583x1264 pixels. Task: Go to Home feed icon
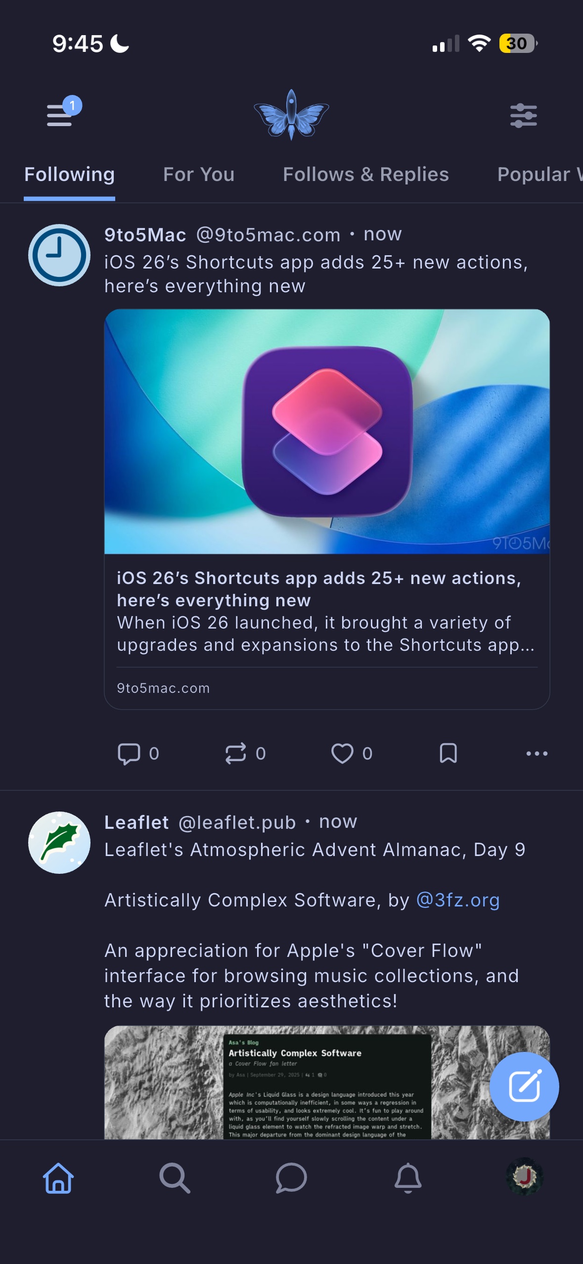[x=58, y=1178]
